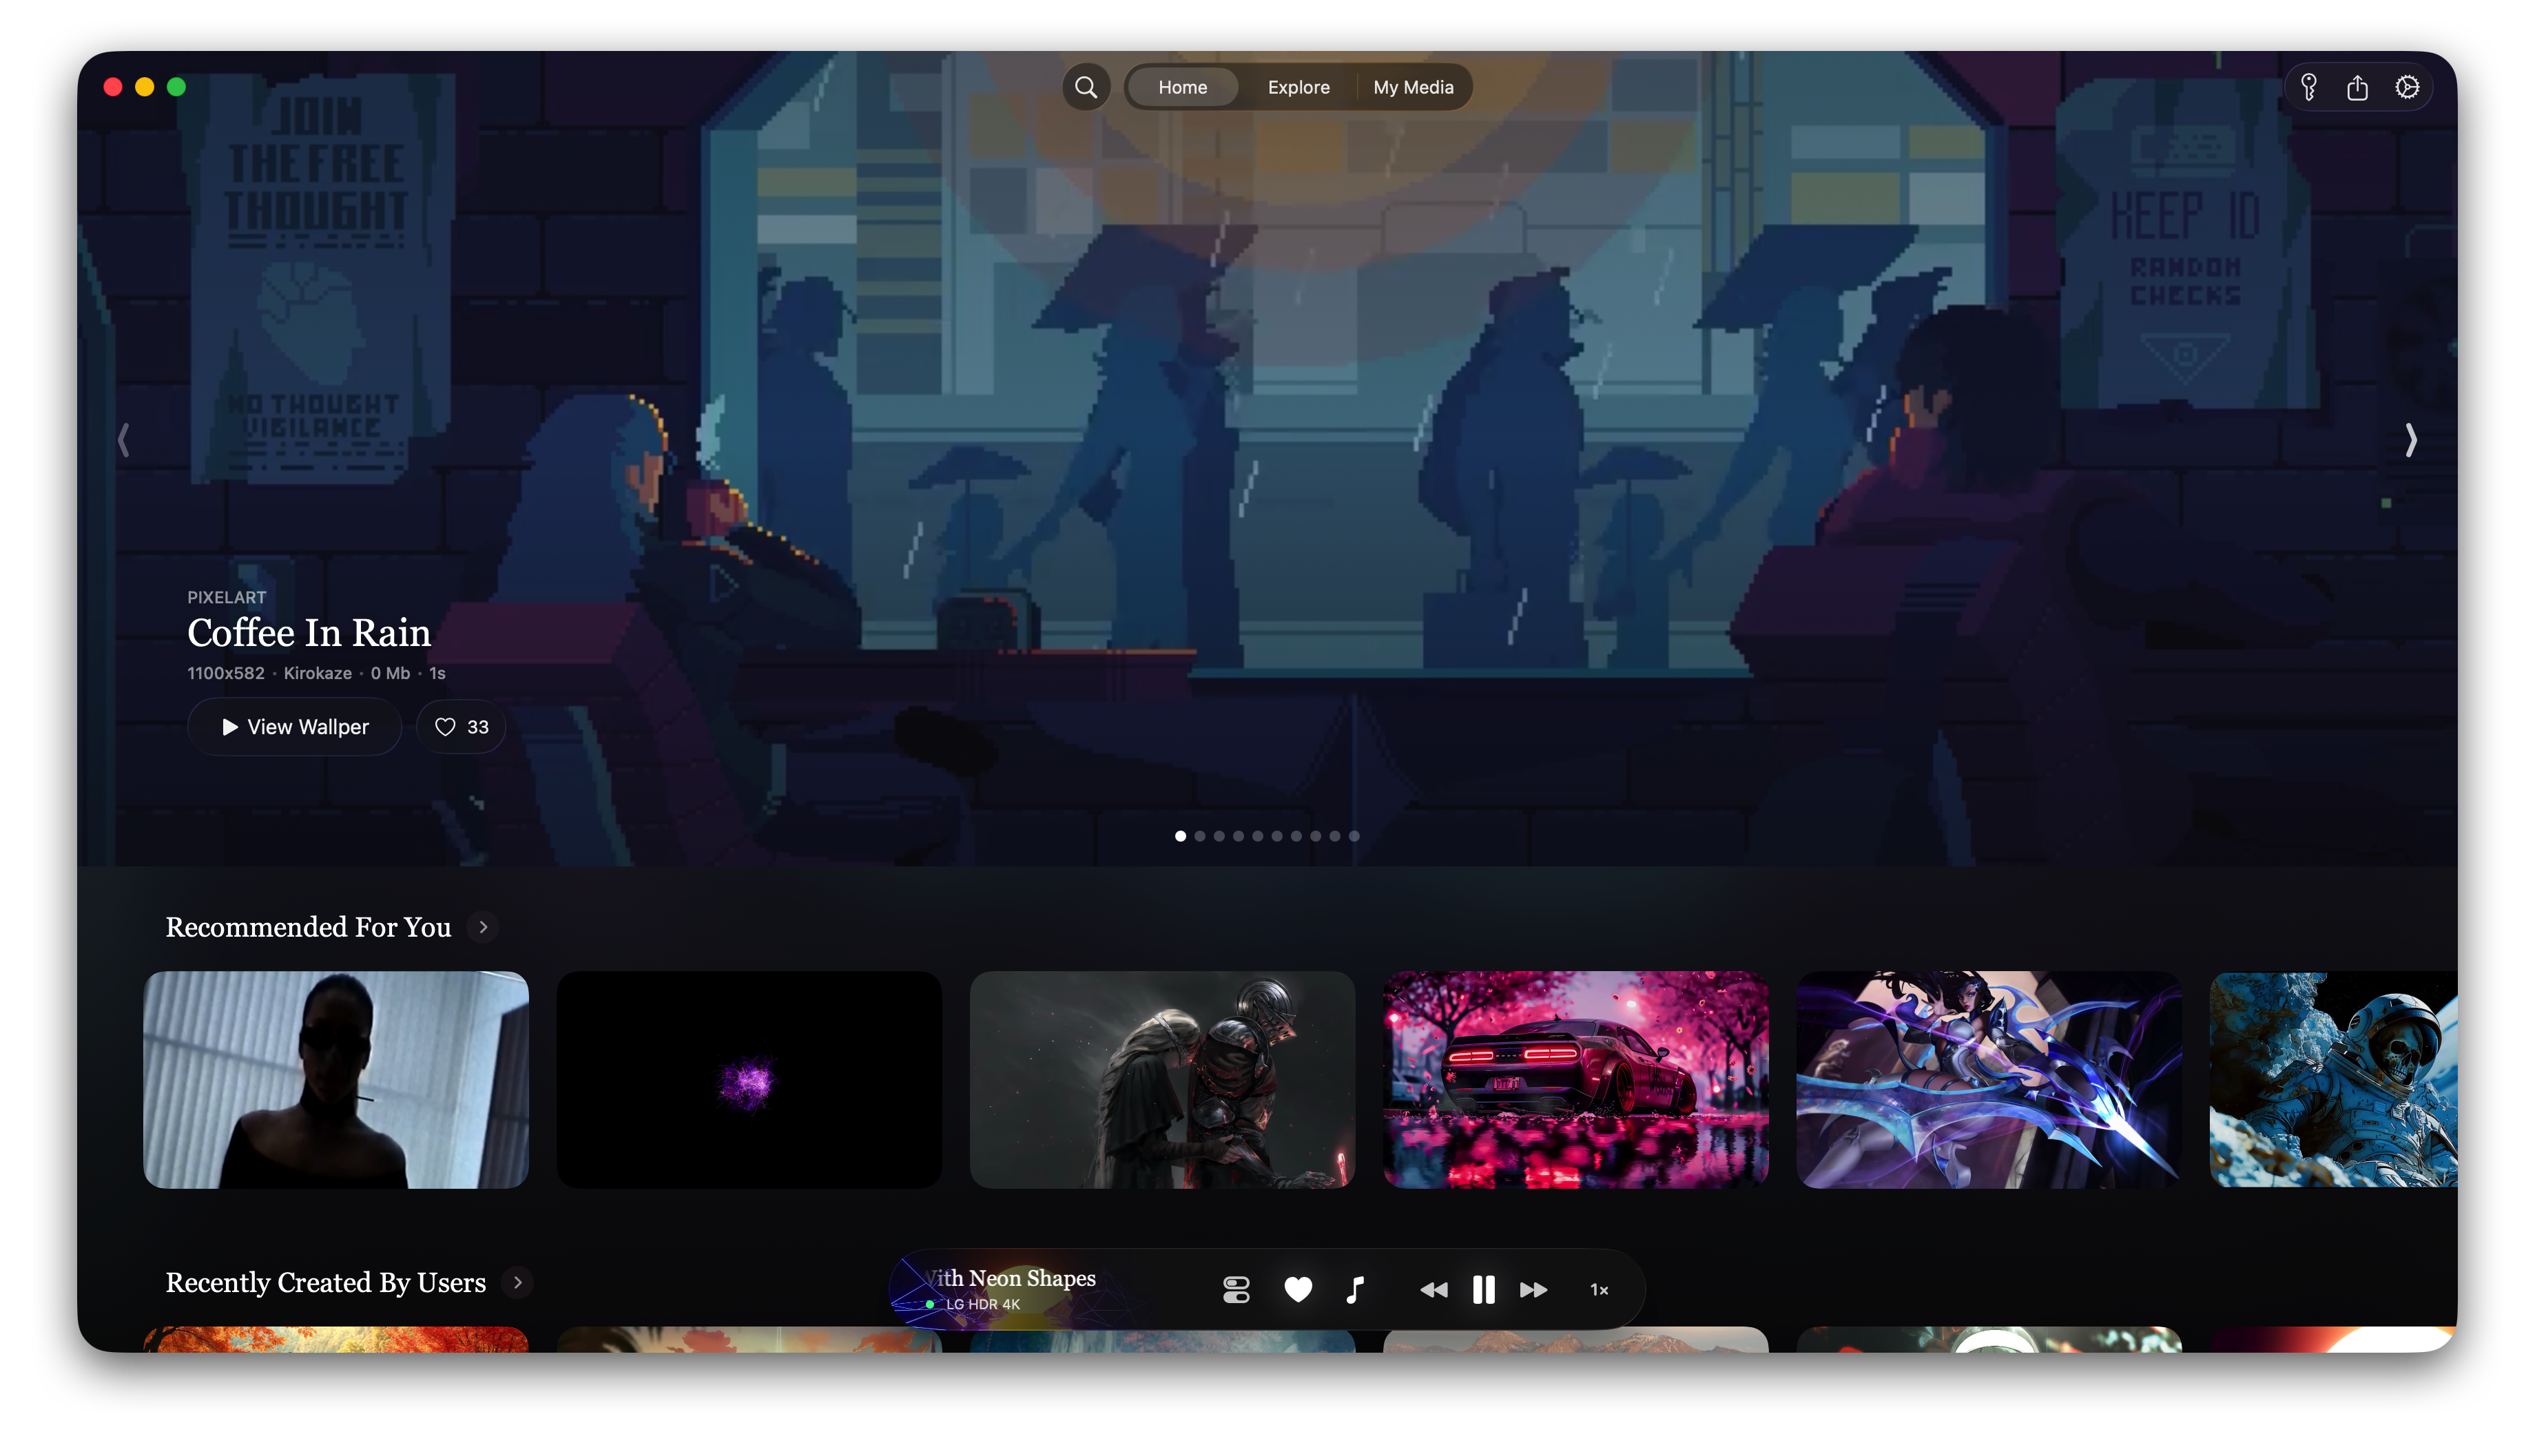Switch to the My Media tab

click(1413, 87)
